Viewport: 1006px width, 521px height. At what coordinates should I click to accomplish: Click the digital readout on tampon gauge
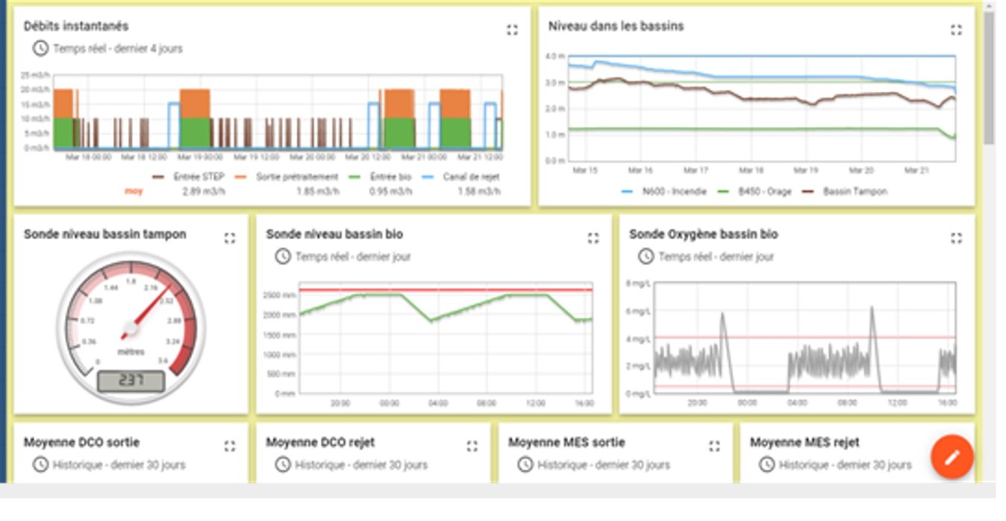point(131,381)
